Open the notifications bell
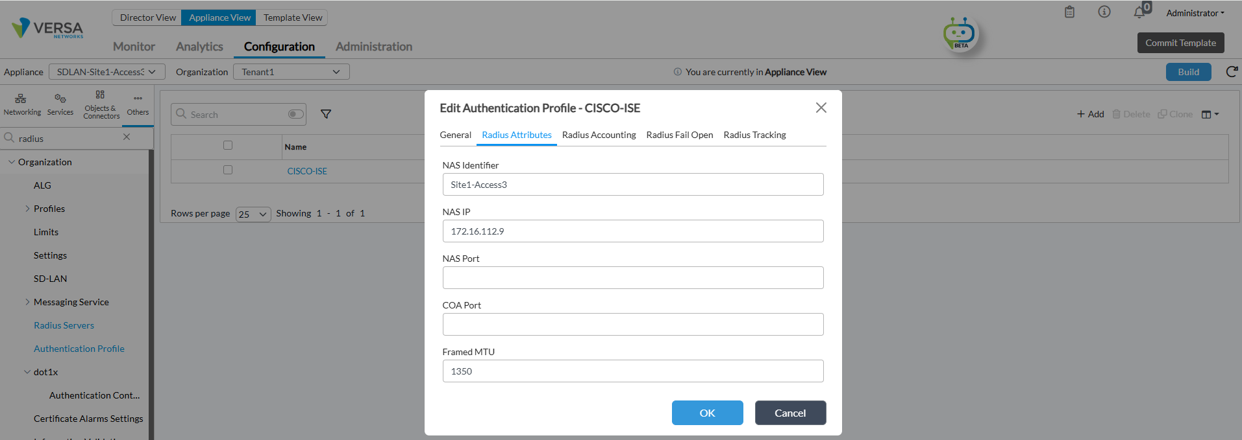Viewport: 1242px width, 440px height. point(1139,12)
